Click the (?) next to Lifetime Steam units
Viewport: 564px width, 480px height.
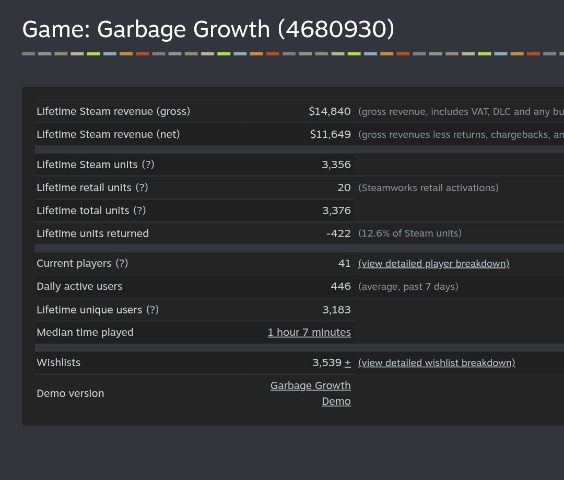coord(148,165)
